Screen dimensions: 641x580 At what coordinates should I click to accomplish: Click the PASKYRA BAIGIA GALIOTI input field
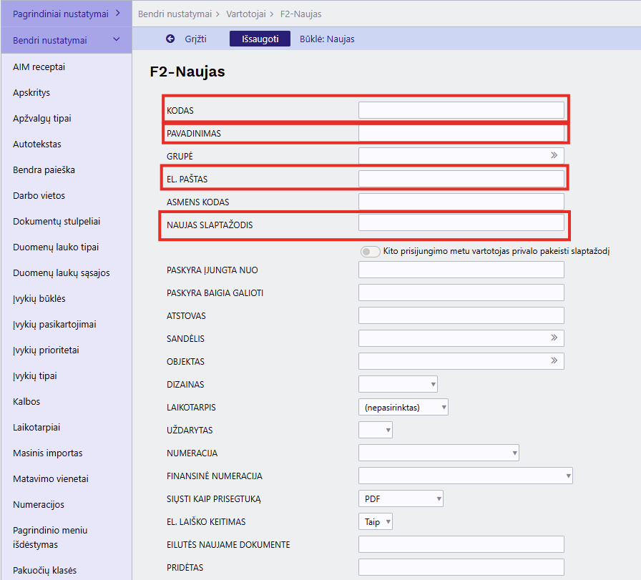[461, 293]
